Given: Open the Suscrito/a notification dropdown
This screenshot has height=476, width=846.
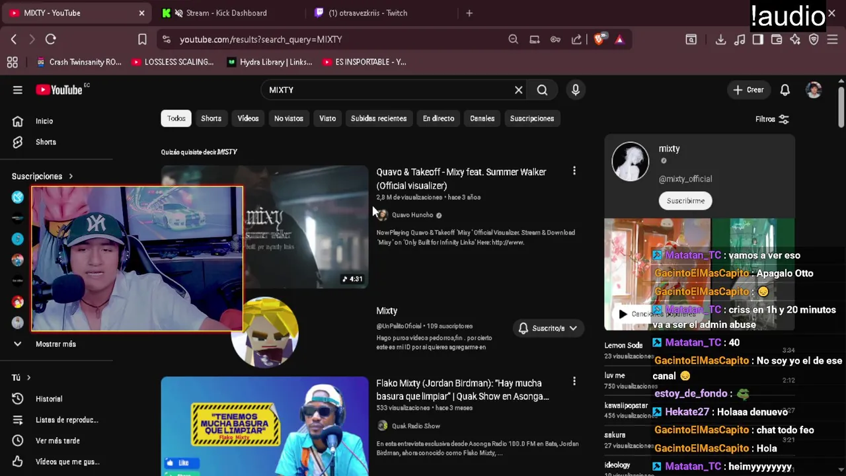Looking at the screenshot, I should [x=548, y=328].
